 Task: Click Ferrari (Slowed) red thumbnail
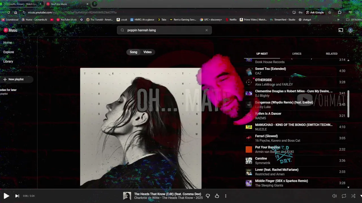(249, 138)
